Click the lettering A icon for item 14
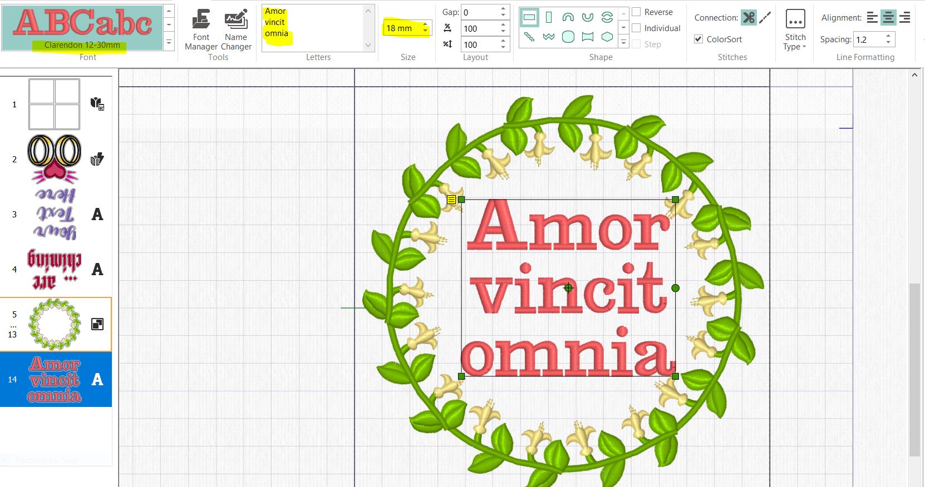This screenshot has width=925, height=487. (x=97, y=379)
